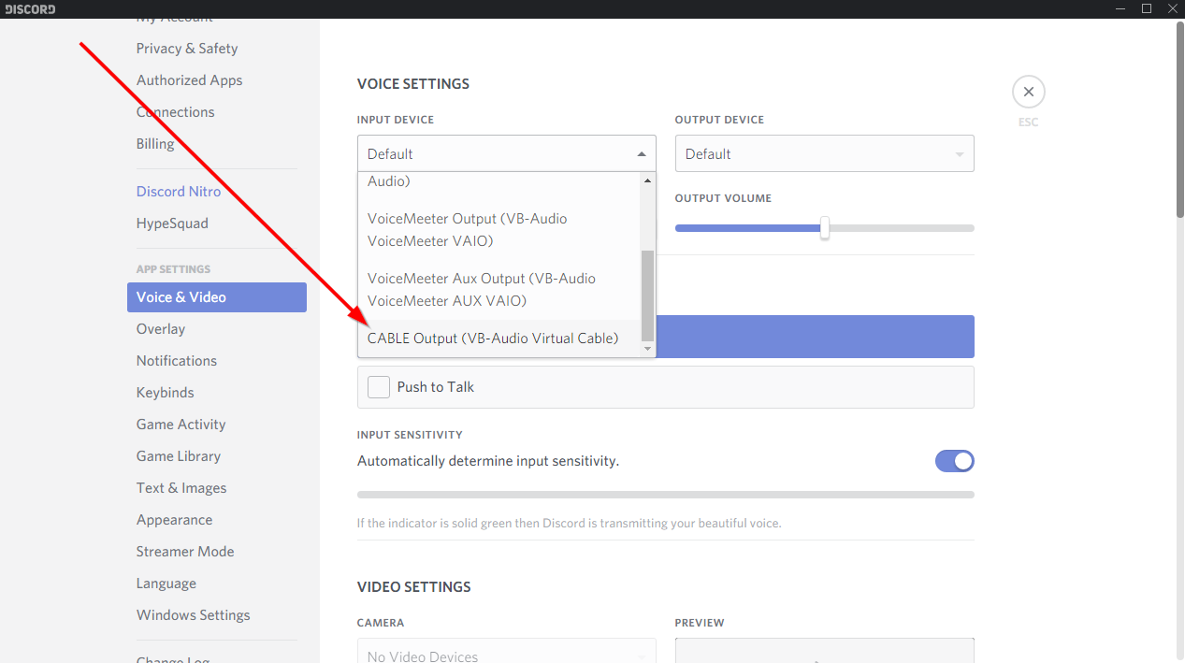Adjust the output volume slider handle

[x=824, y=228]
